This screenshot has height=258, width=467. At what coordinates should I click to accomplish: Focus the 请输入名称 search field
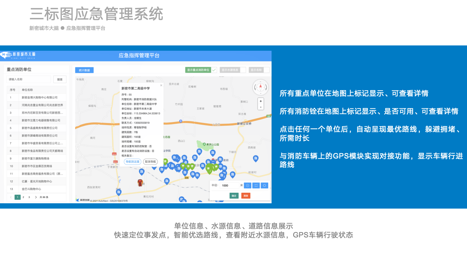point(29,79)
